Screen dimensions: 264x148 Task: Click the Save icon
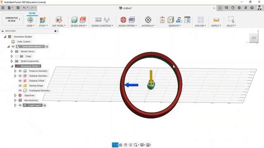click(18, 8)
